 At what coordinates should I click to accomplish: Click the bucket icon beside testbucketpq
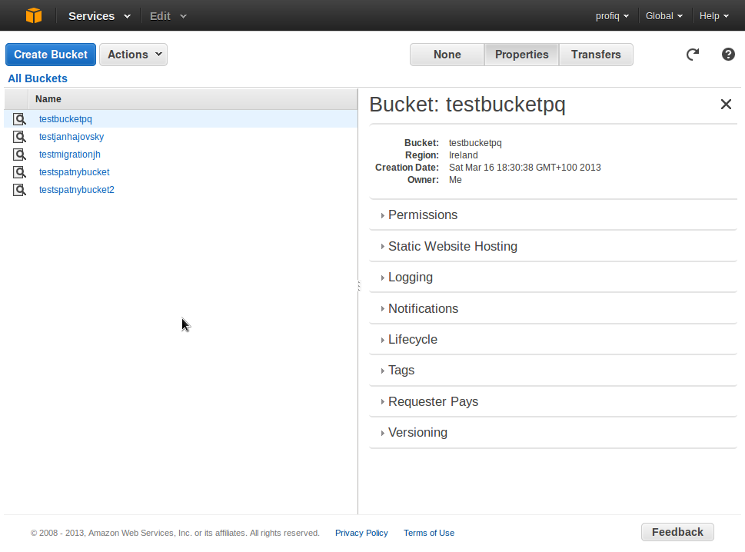pos(19,118)
